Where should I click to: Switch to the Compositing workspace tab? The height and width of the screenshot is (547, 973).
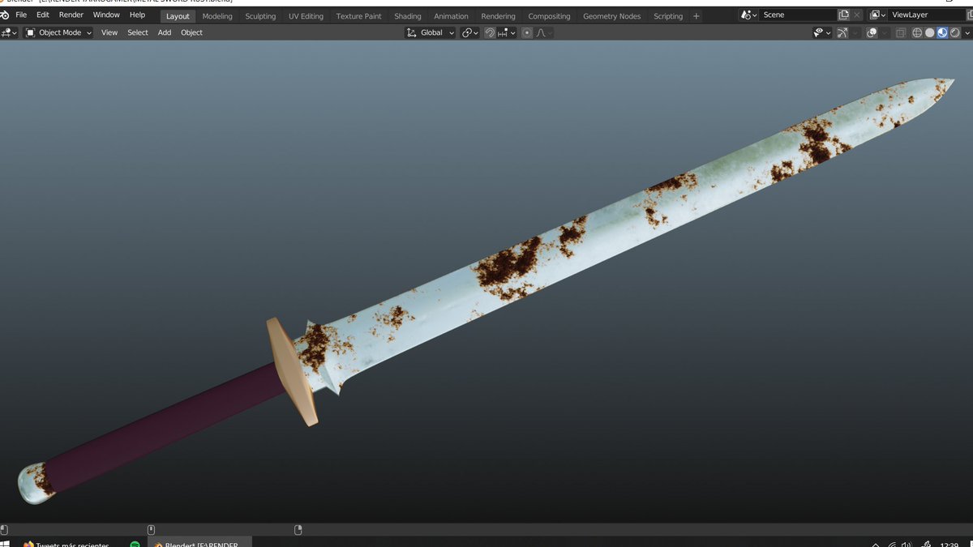(x=549, y=16)
